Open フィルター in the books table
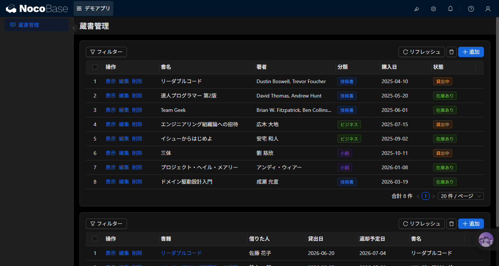 (106, 52)
